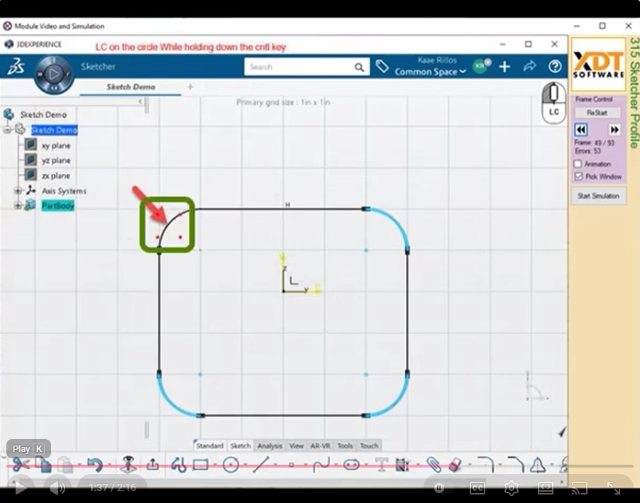Image resolution: width=640 pixels, height=503 pixels.
Task: Step back one frame with rewind button
Action: [581, 130]
